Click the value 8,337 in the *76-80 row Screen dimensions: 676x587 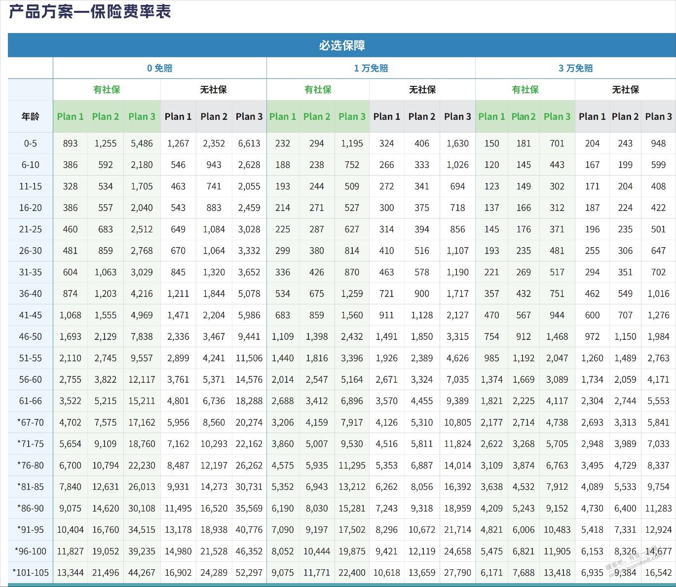(658, 465)
